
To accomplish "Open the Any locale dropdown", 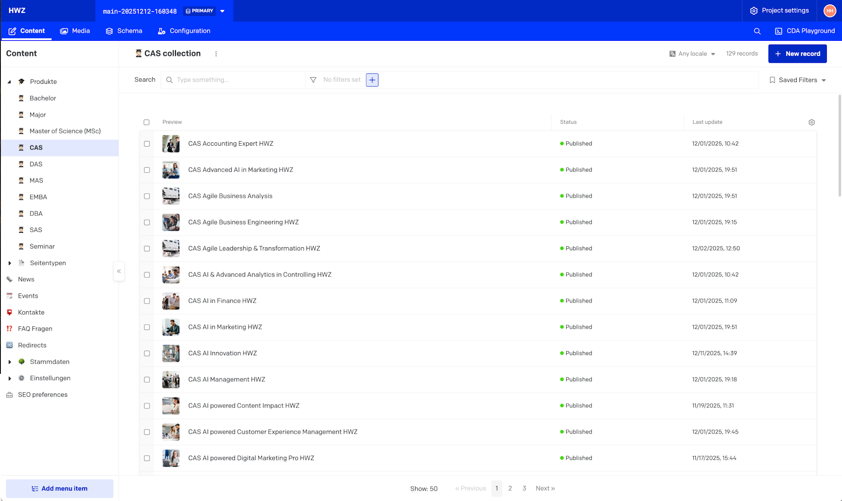I will [693, 54].
